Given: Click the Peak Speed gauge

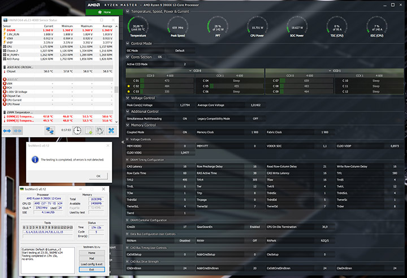Looking at the screenshot, I should point(178,27).
